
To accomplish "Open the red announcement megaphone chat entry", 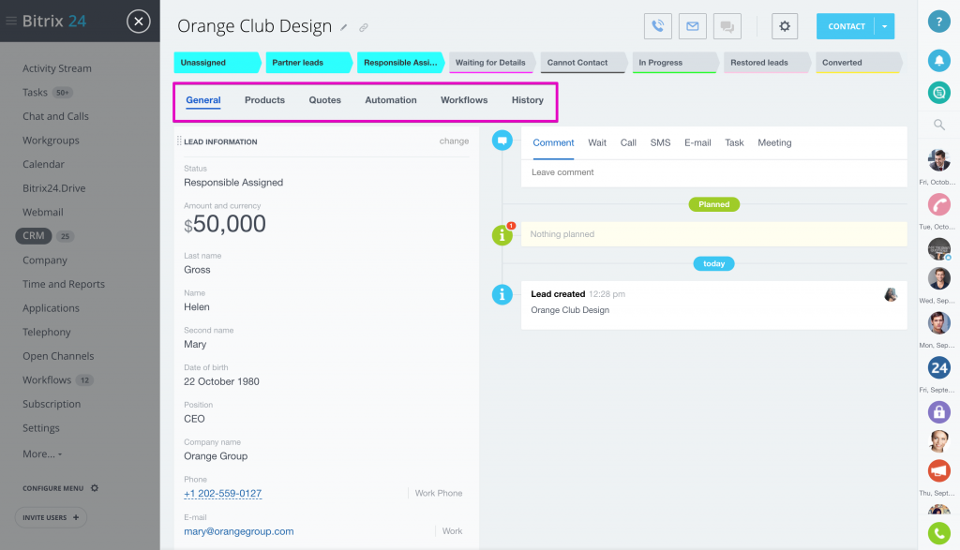I will pyautogui.click(x=938, y=470).
